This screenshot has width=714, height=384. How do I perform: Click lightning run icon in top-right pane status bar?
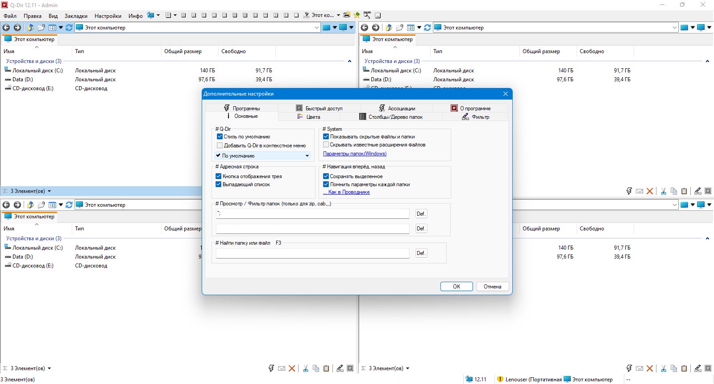629,191
